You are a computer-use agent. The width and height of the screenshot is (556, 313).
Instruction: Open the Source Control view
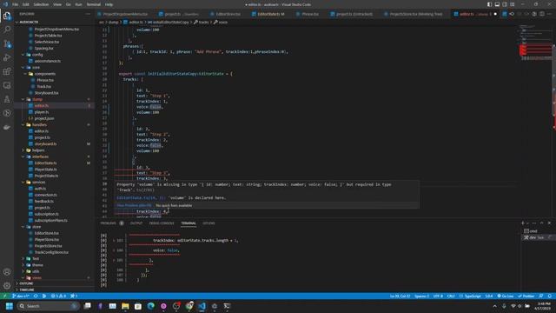tap(7, 43)
